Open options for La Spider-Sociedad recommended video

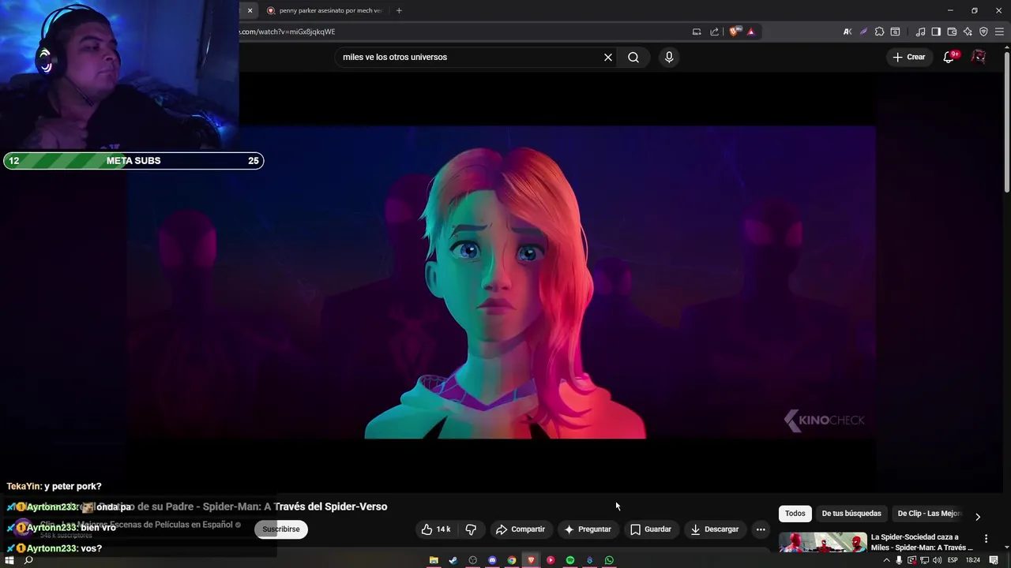(986, 538)
